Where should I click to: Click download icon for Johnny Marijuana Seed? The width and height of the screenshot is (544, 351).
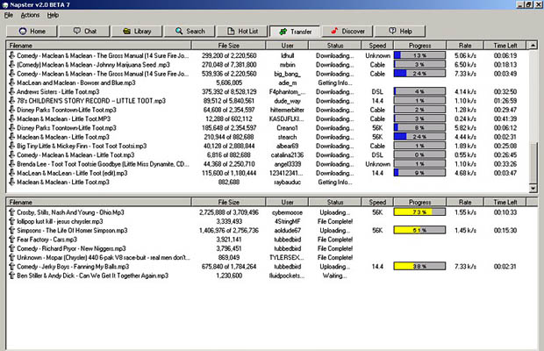pyautogui.click(x=11, y=65)
